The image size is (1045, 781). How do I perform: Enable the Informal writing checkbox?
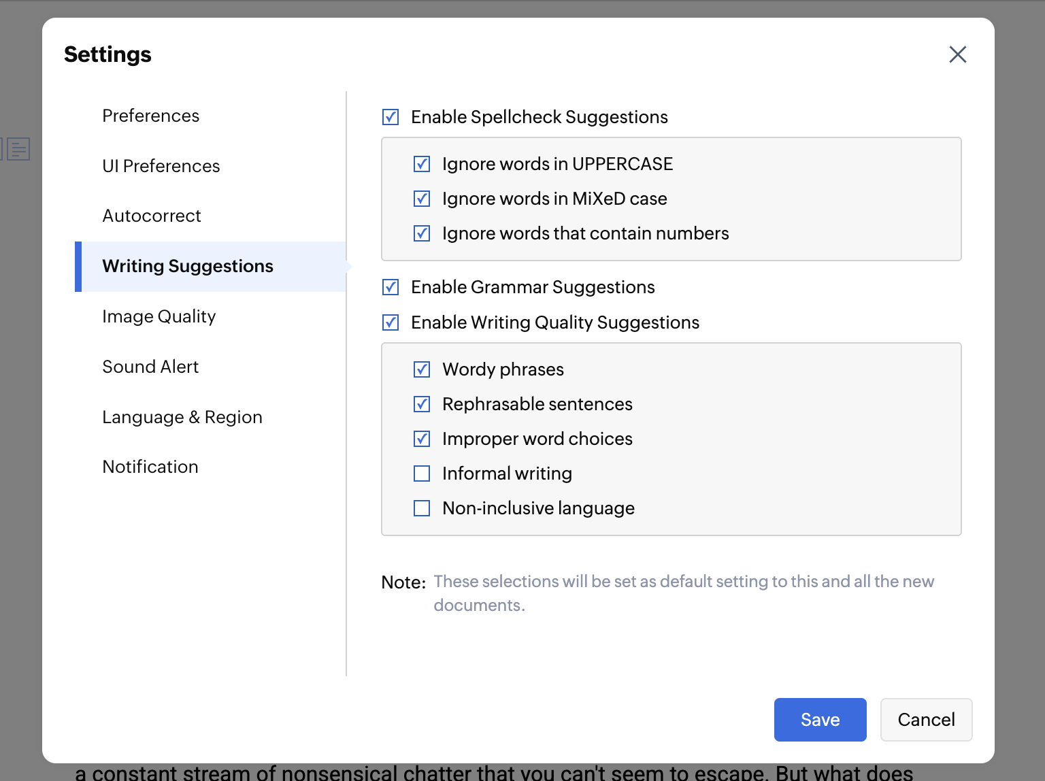[422, 473]
